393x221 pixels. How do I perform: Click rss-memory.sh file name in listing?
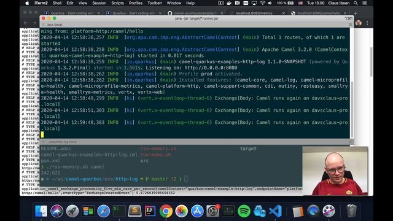(x=158, y=149)
